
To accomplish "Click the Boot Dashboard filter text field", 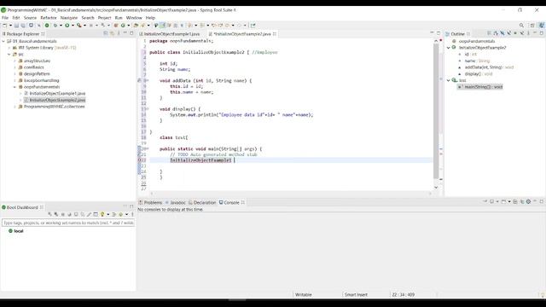I will click(x=68, y=223).
